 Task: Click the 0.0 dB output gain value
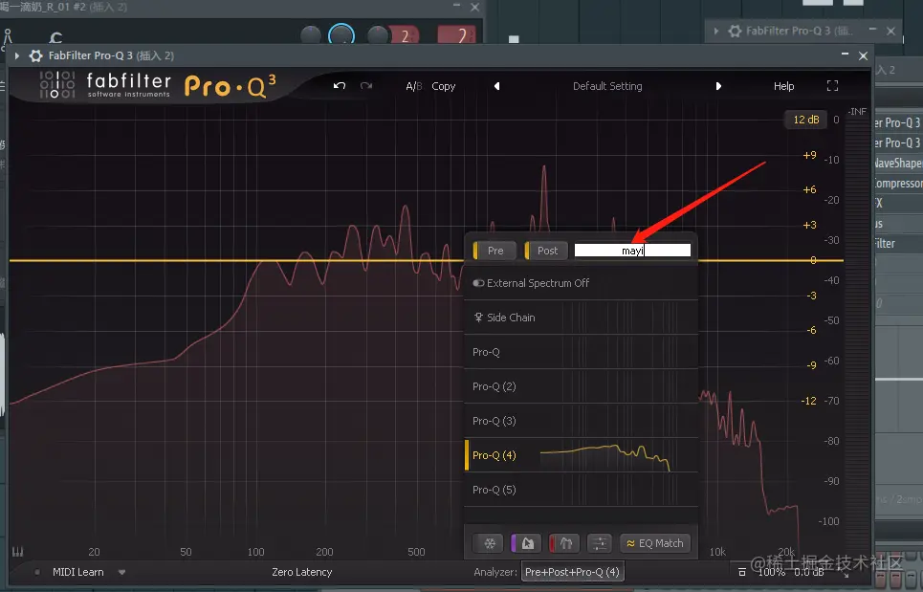tap(809, 572)
